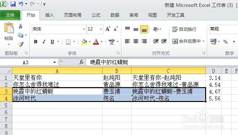Screen dimensions: 238x135
Task: Toggle center text horizontally
Action: [x=136, y=41]
